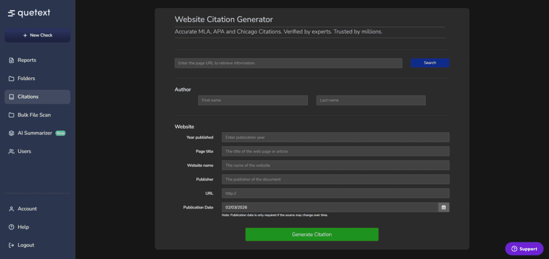Click the author First name field

(253, 100)
